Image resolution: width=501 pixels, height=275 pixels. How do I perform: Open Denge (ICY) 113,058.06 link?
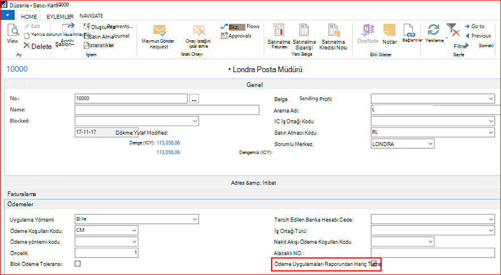pyautogui.click(x=168, y=143)
